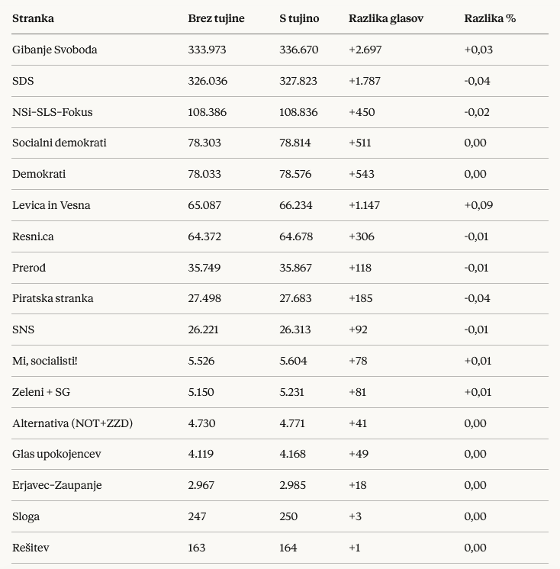Select the Glas upokojencev party name
The width and height of the screenshot is (560, 569).
(x=56, y=454)
